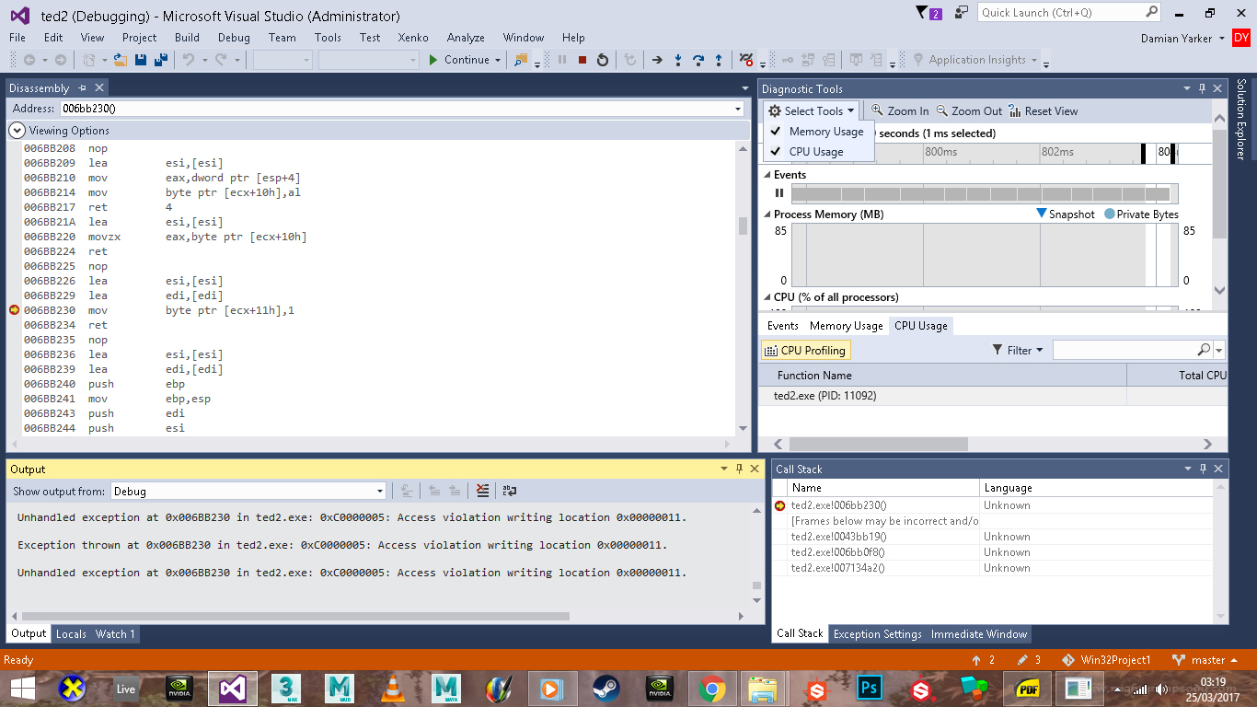Switch to the Locals tab
The image size is (1257, 707).
coord(71,634)
